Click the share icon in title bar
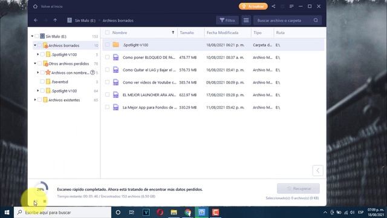Screen dimensions: 387x218 coord(273,7)
